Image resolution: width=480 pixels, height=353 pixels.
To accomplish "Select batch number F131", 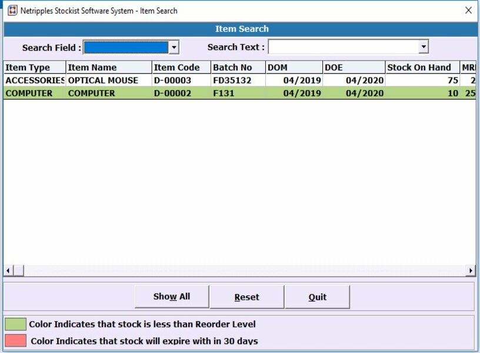I will click(x=238, y=93).
